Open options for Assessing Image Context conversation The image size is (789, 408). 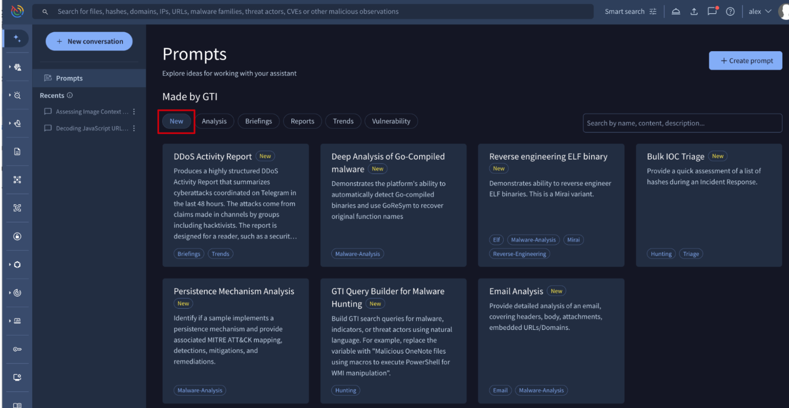click(x=134, y=112)
